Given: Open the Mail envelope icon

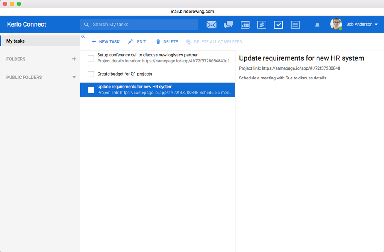Looking at the screenshot, I should 212,25.
